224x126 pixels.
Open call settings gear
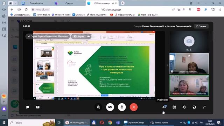tap(184, 107)
